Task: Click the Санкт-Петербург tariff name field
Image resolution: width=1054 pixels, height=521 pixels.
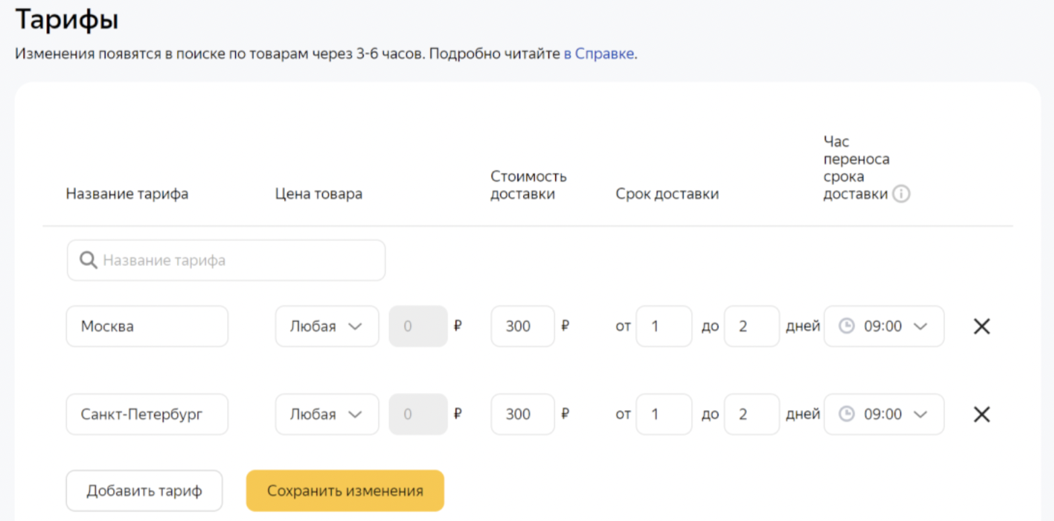Action: (x=147, y=414)
